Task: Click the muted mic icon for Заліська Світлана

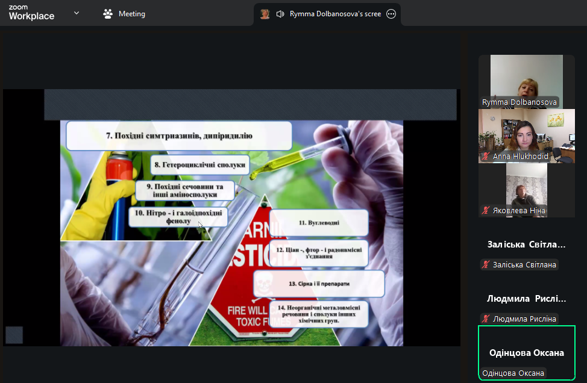Action: pos(485,265)
